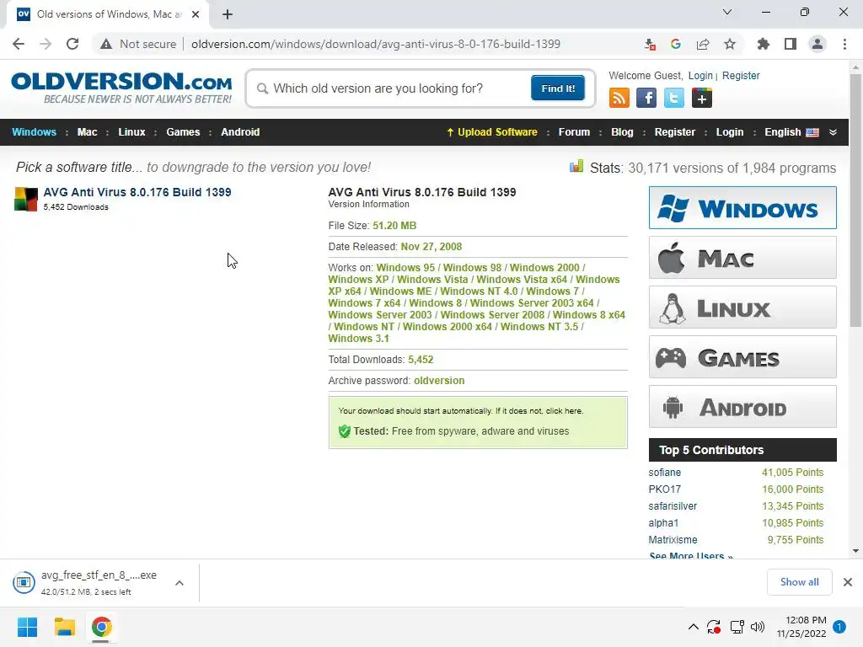863x647 pixels.
Task: Click the large Linux category banner
Action: 742,307
